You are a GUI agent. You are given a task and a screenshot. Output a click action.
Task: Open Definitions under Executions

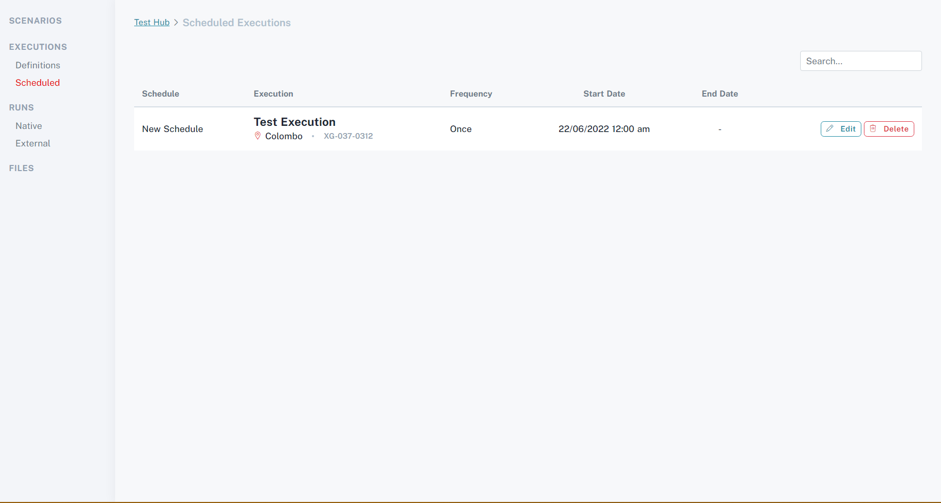38,65
